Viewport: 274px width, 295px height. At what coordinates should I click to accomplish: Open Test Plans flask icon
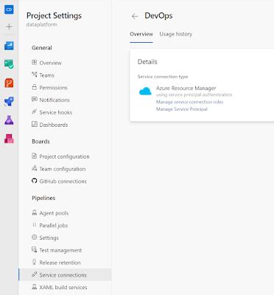(9, 120)
